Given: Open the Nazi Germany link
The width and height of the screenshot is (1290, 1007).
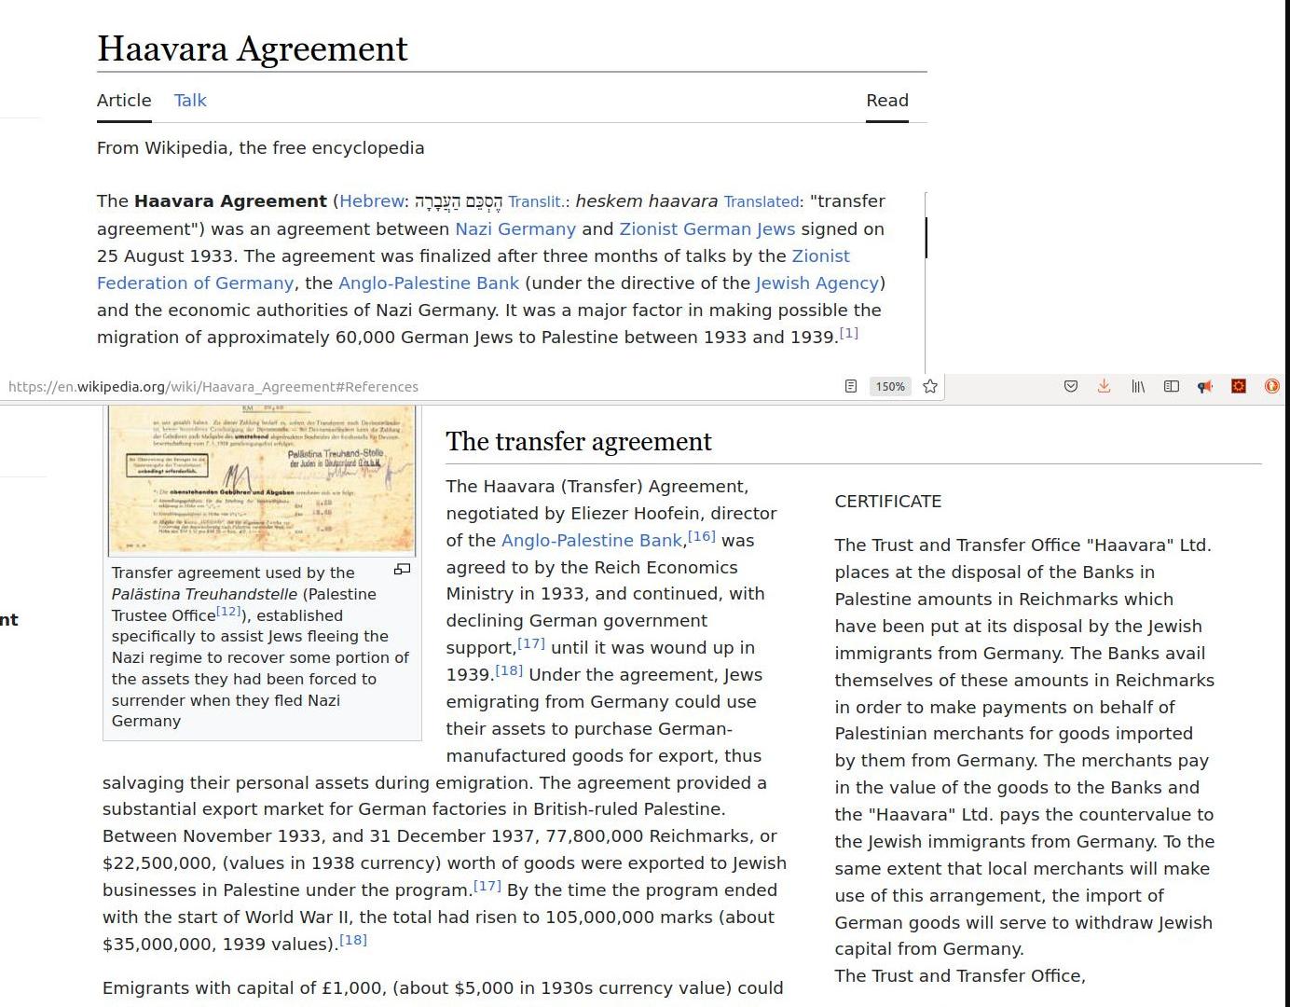Looking at the screenshot, I should (x=515, y=229).
